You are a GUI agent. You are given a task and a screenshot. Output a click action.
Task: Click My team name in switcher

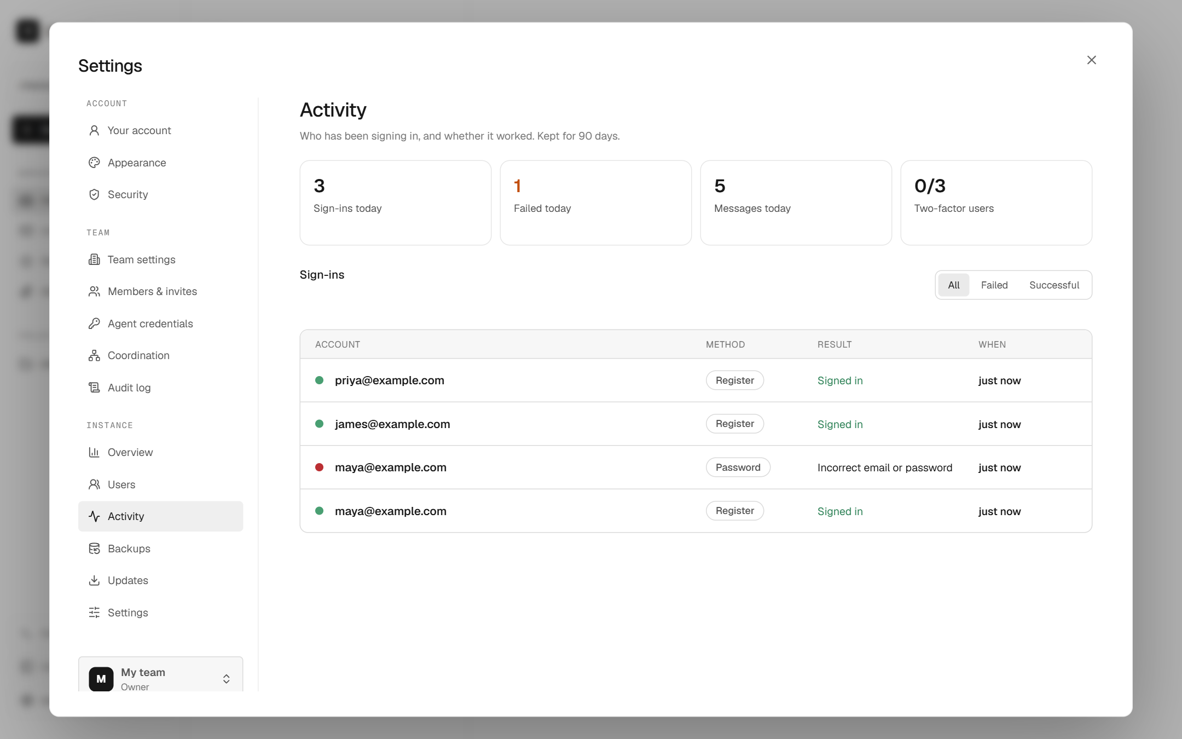(x=143, y=672)
